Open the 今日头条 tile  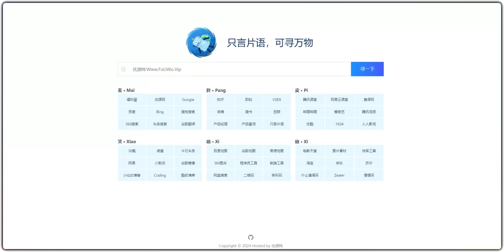click(188, 151)
